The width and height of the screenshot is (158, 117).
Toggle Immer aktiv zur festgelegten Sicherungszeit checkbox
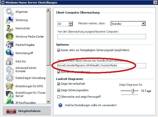coord(59,50)
